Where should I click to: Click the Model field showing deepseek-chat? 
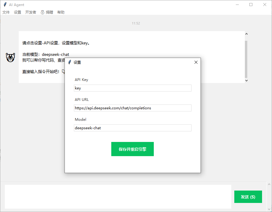tap(132, 128)
